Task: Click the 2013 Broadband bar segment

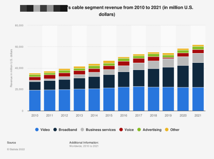Action: point(79,84)
